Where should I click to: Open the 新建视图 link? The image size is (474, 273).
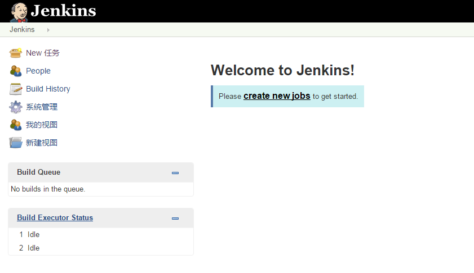pos(42,143)
